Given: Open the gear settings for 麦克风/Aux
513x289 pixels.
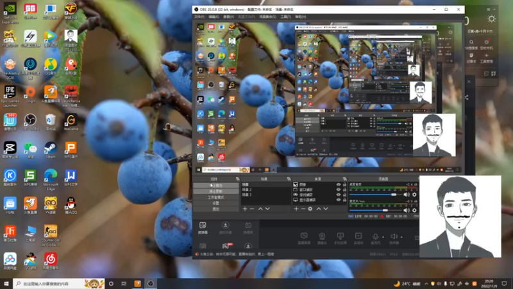Looking at the screenshot, I should point(414,211).
